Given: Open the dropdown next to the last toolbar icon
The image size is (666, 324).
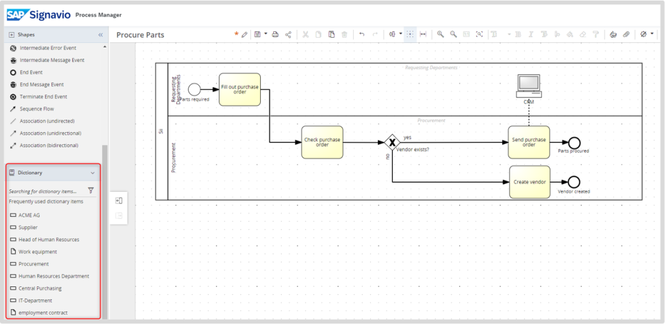Looking at the screenshot, I should [x=652, y=34].
